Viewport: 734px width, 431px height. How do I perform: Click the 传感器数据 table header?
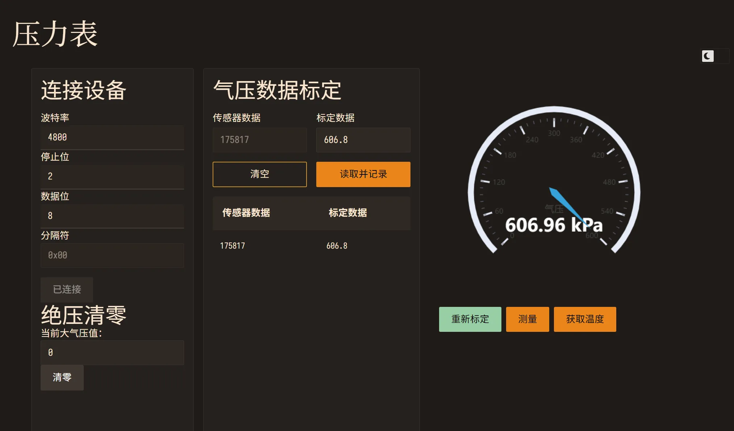246,213
